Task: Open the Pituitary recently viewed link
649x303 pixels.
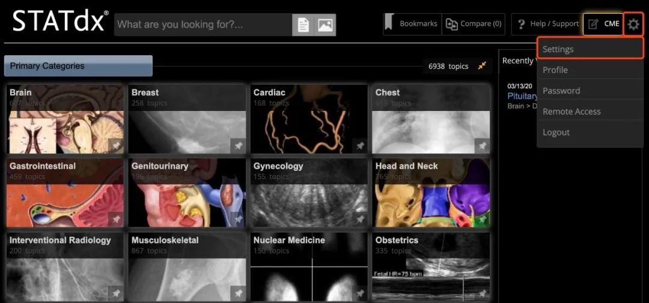Action: click(522, 96)
